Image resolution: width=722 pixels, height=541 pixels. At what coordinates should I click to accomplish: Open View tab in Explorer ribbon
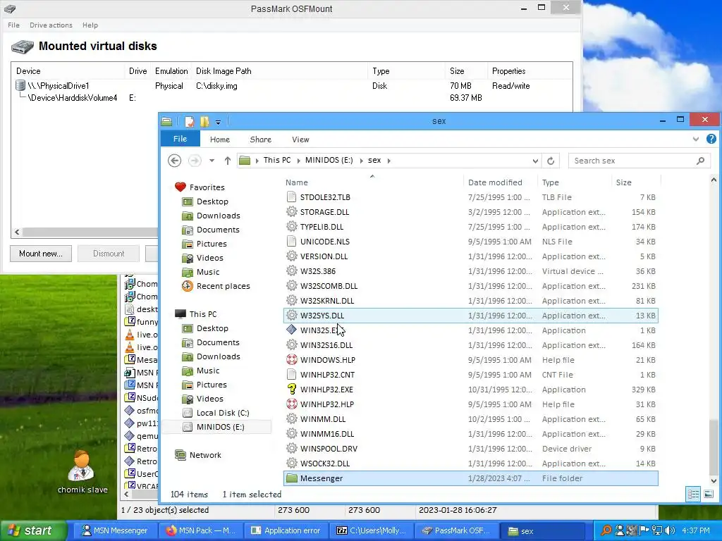pos(300,139)
